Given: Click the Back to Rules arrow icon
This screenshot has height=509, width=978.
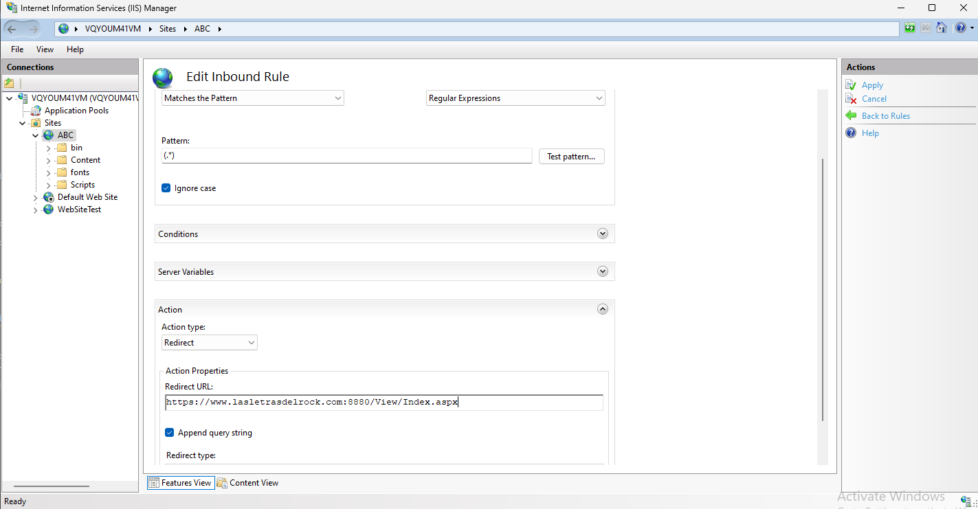Looking at the screenshot, I should click(851, 116).
